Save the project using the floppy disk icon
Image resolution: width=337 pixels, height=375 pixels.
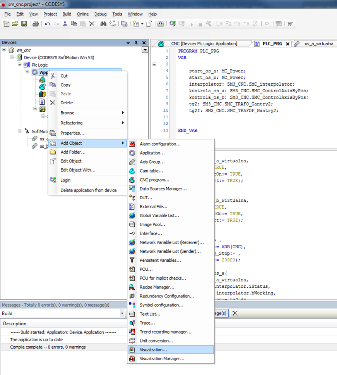coord(24,24)
